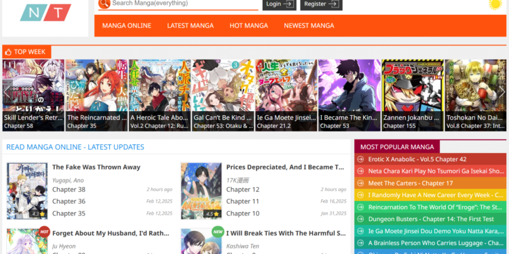Image resolution: width=509 pixels, height=254 pixels.
Task: Open A Brainless Person Who Carries Luggage
Action: [436, 243]
